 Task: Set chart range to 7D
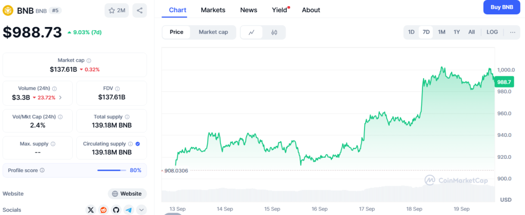[x=426, y=32]
